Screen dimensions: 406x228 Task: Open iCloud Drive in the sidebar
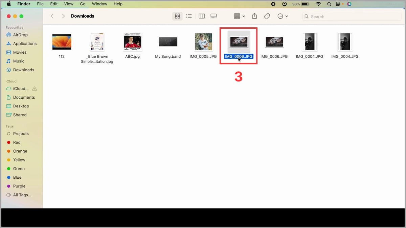21,88
